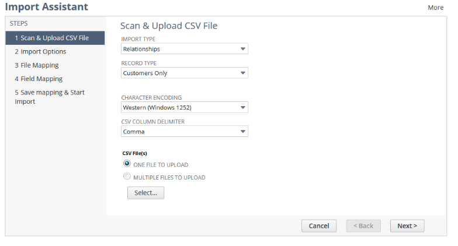Click the Customers Only record type field
458x246 pixels.
tap(179, 73)
